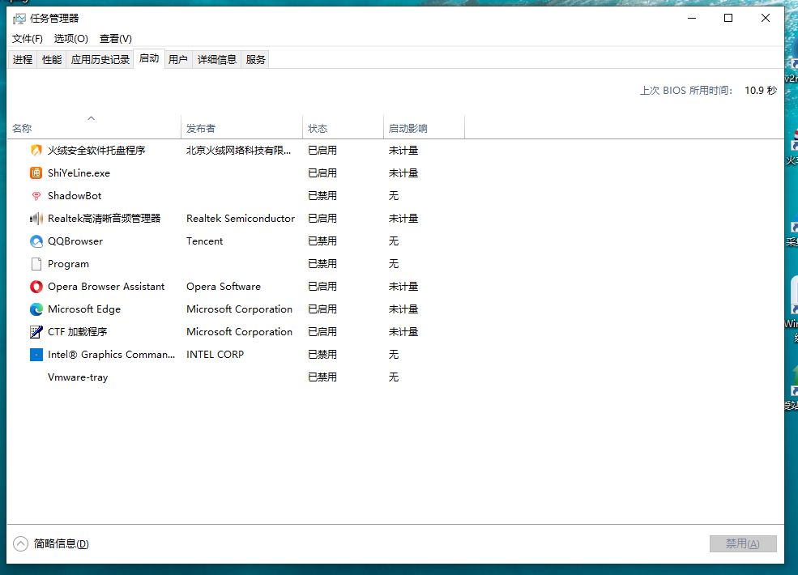Select the Program entry
The width and height of the screenshot is (798, 575).
68,264
